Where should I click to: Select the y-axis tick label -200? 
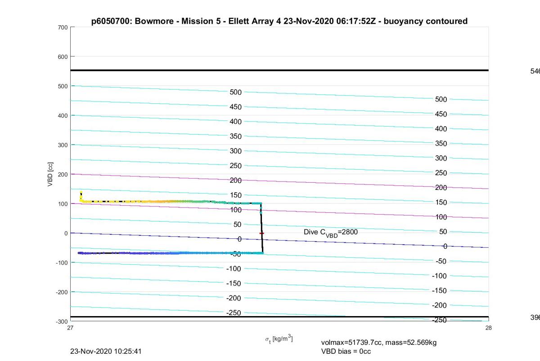(61, 292)
